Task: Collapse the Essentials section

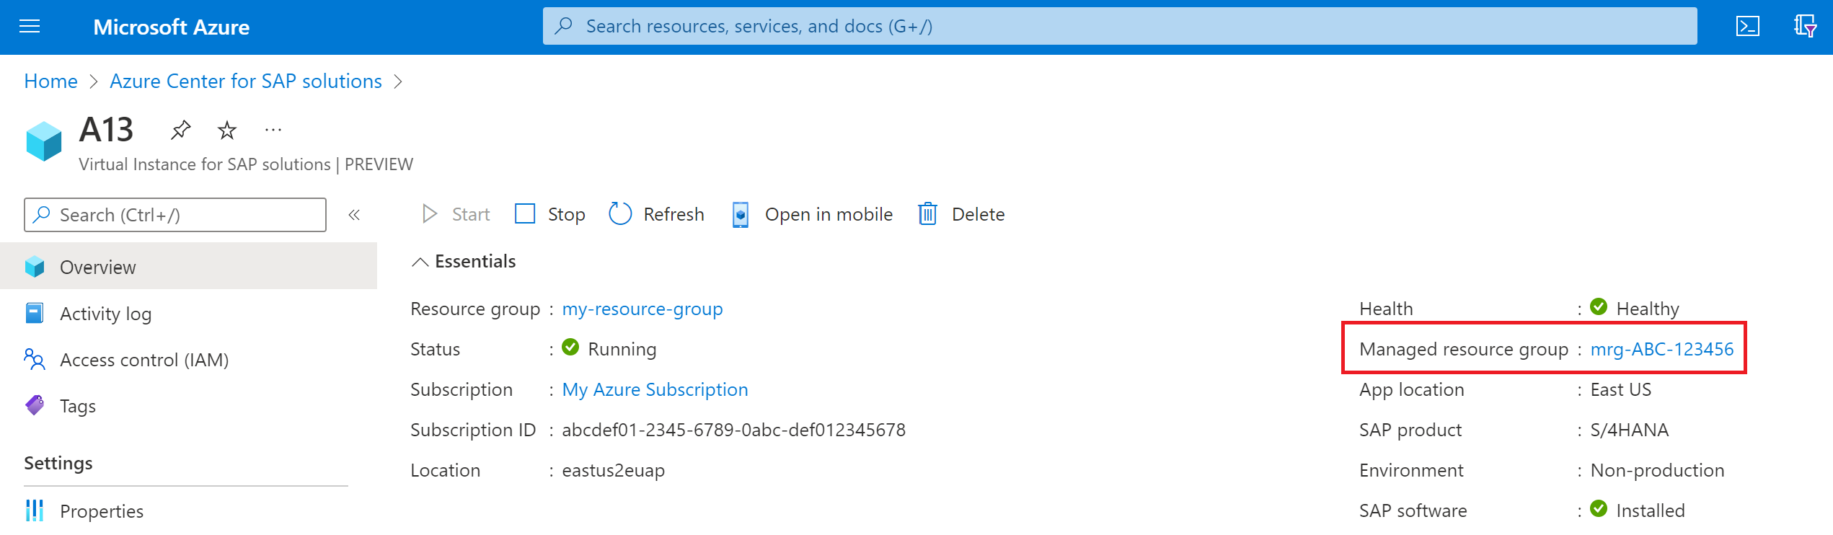Action: pos(464,261)
